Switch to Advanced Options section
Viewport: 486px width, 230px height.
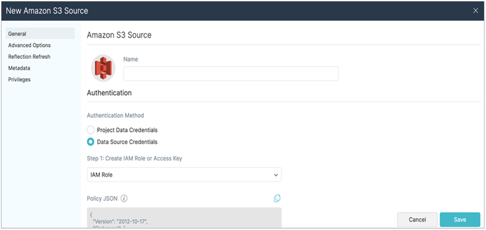click(29, 45)
